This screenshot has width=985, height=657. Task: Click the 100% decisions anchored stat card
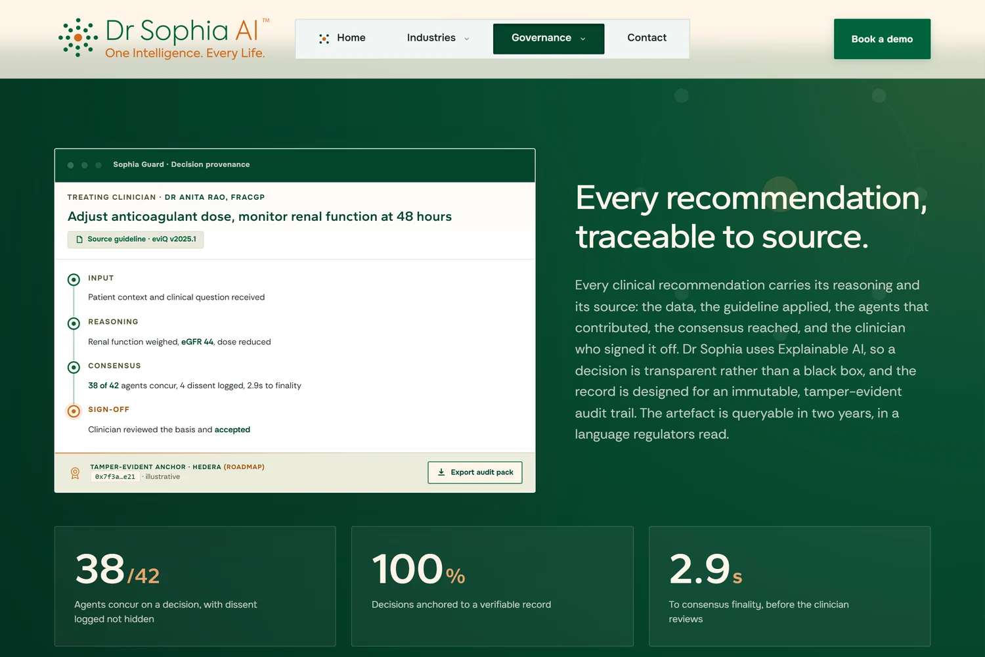point(492,586)
